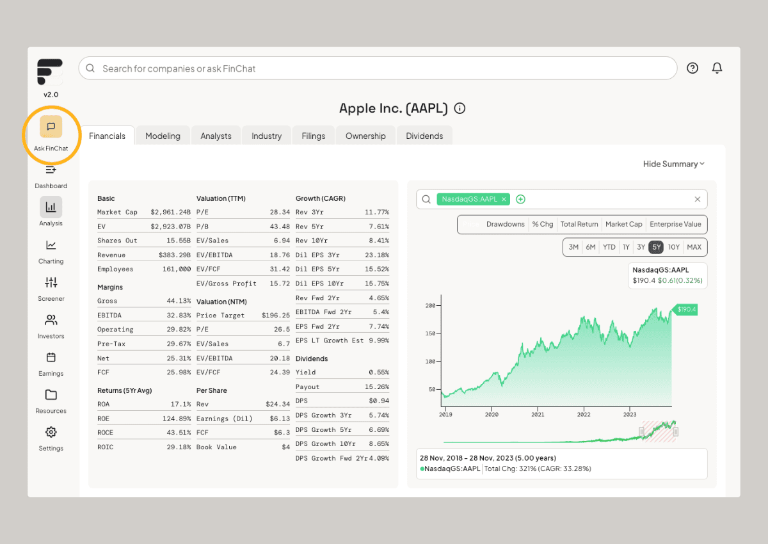Click the Dividend Yield 0.55% value
Image resolution: width=768 pixels, height=544 pixels.
378,372
